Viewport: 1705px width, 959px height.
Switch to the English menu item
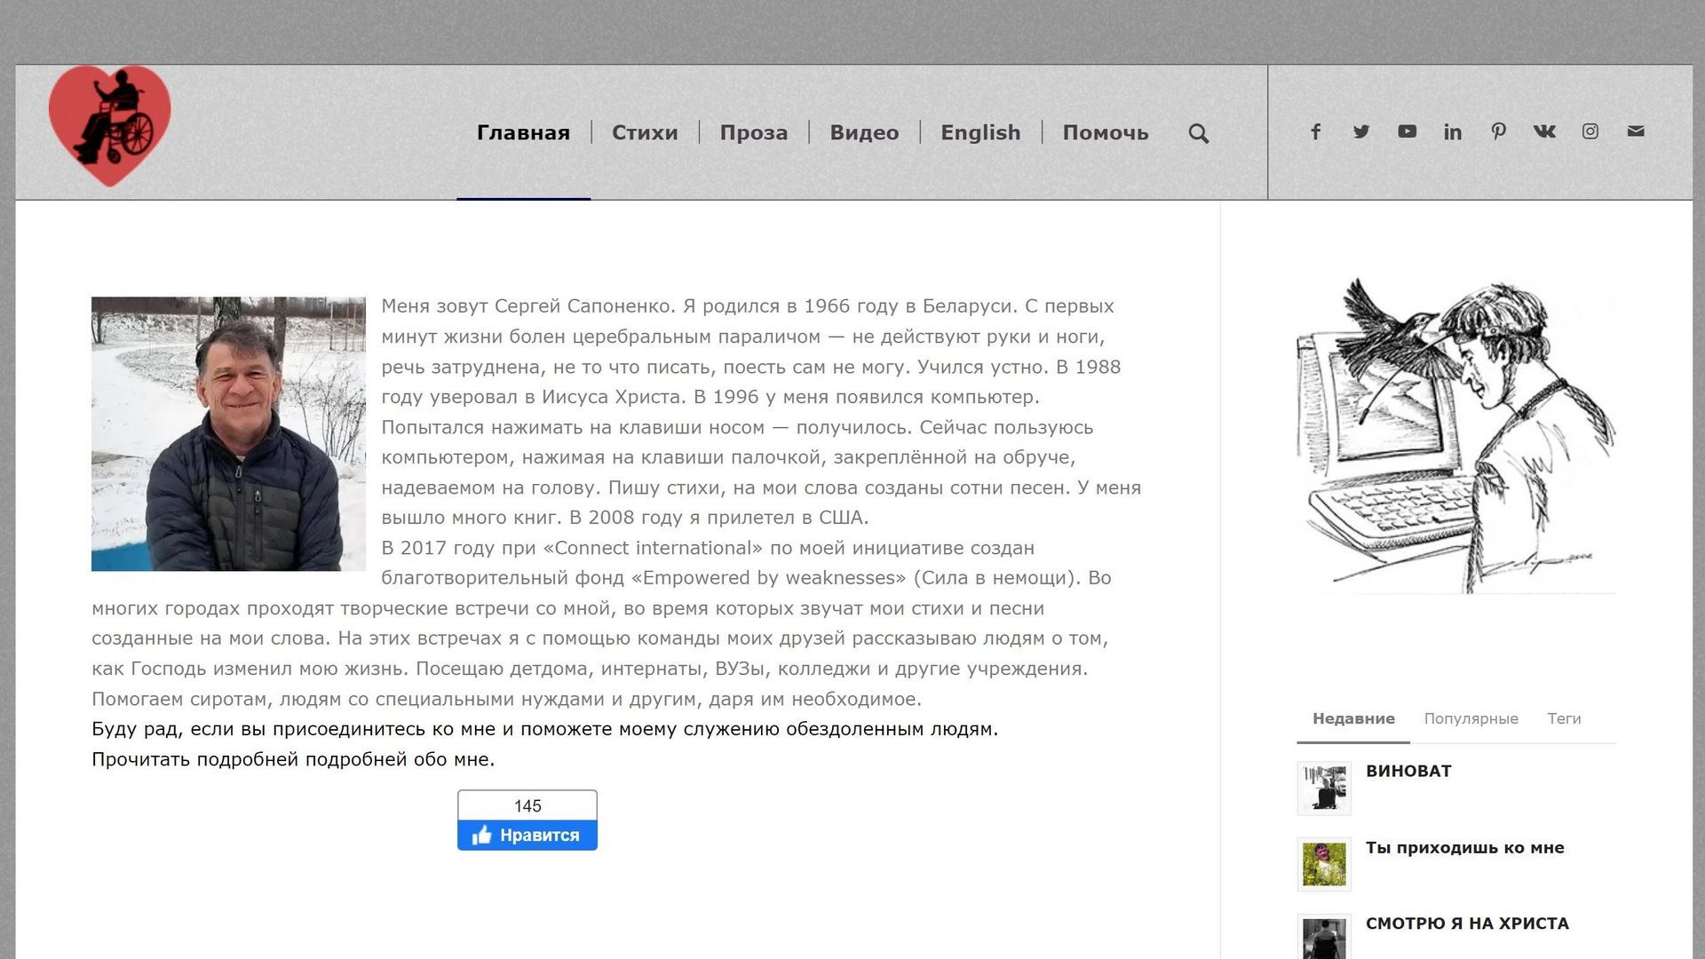coord(980,132)
